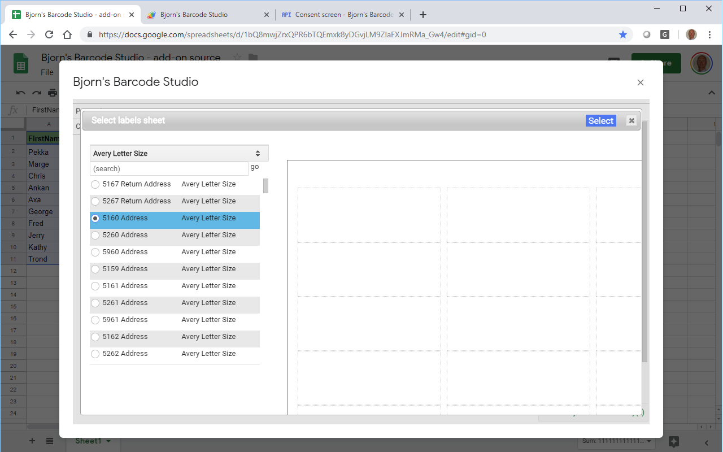This screenshot has height=452, width=723.
Task: Reload the current page
Action: coord(49,34)
